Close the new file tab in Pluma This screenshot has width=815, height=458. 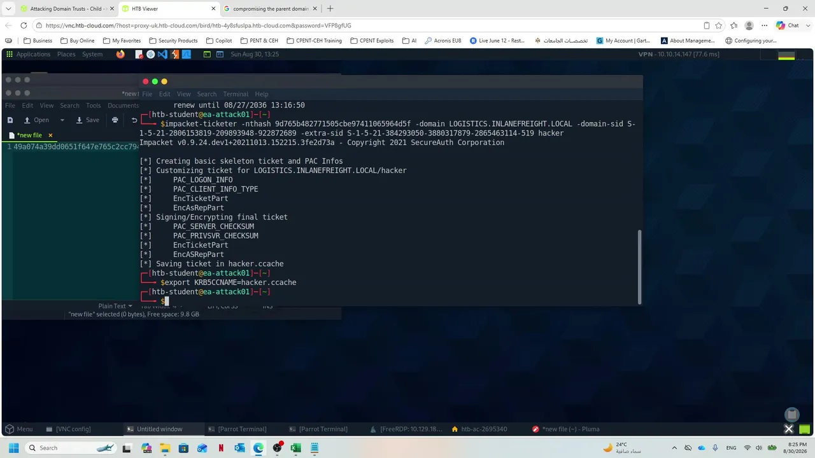tap(50, 135)
